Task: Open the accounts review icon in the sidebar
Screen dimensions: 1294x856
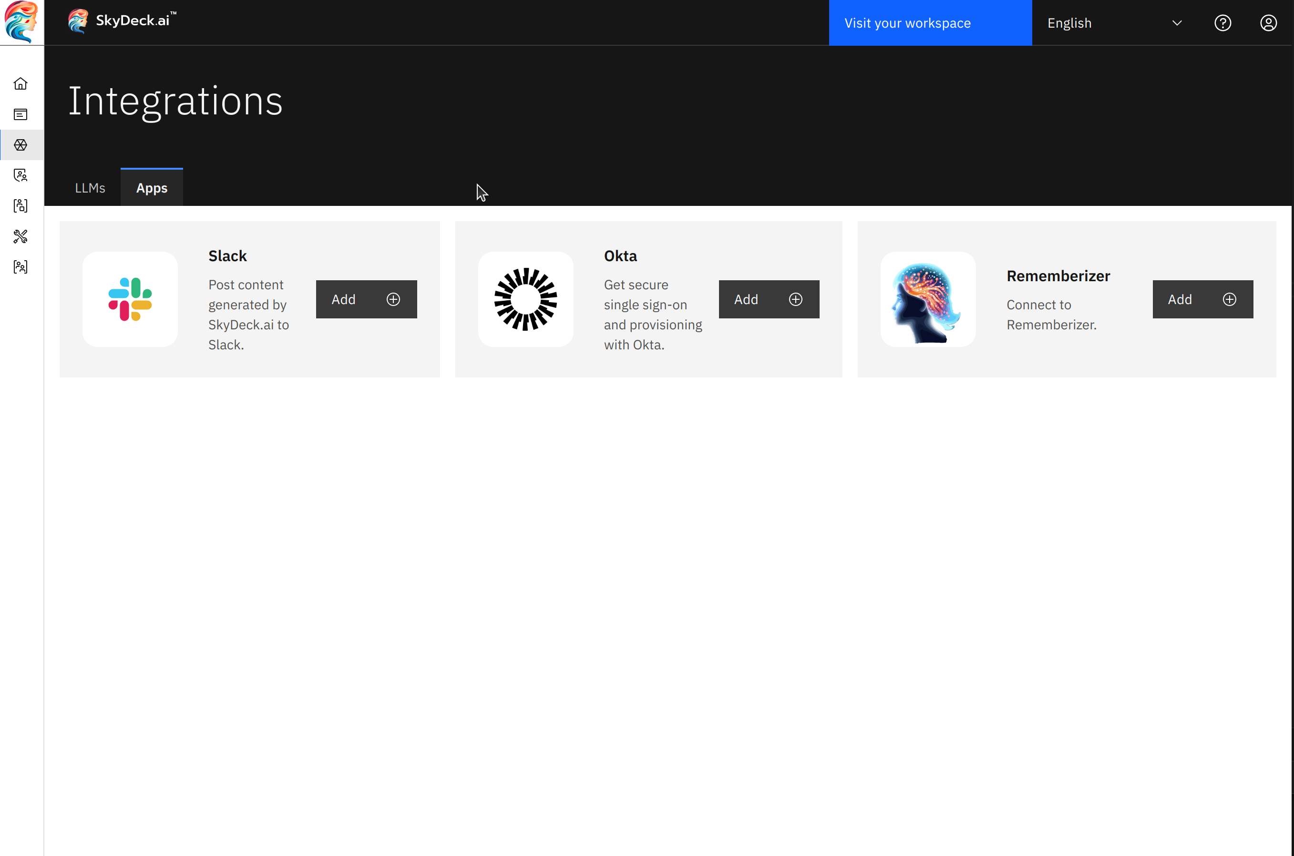Action: click(x=20, y=175)
